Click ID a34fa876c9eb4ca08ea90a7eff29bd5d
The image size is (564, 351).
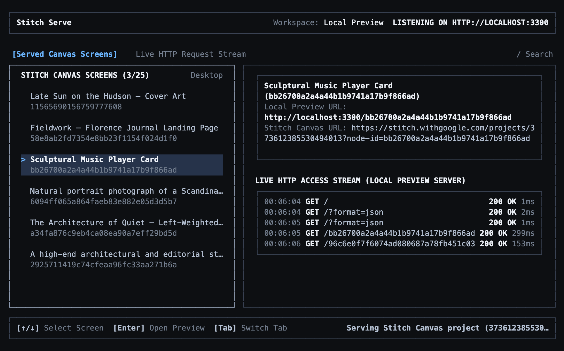pos(104,233)
